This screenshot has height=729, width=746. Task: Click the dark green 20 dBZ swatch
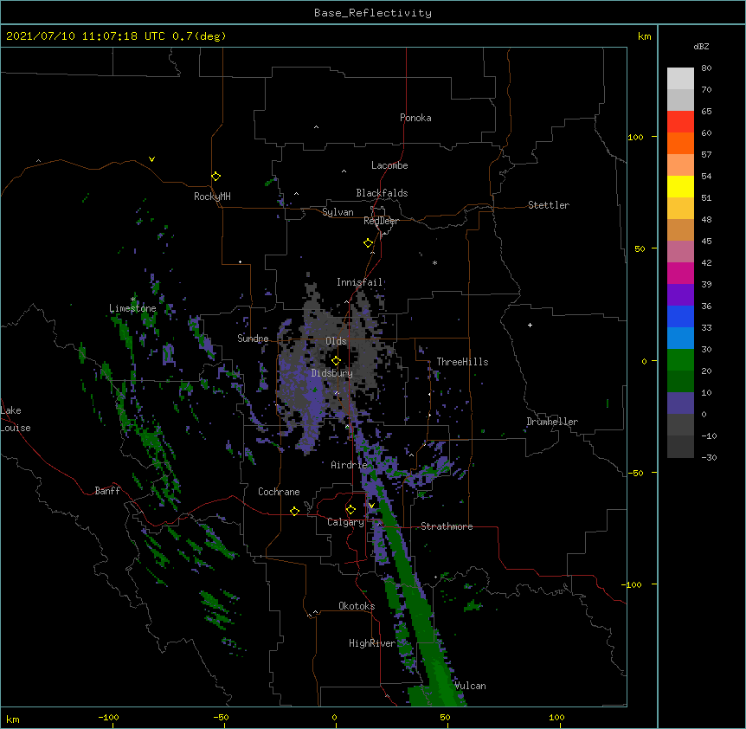(680, 381)
